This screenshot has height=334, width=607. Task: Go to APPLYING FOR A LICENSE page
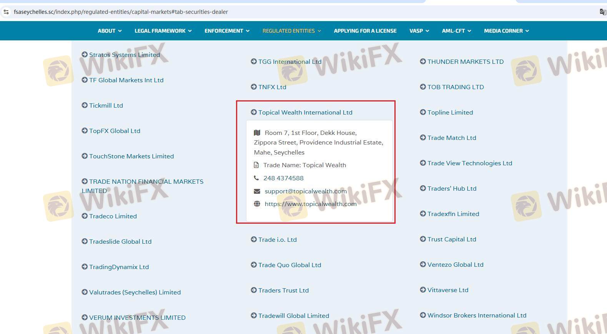pos(365,31)
